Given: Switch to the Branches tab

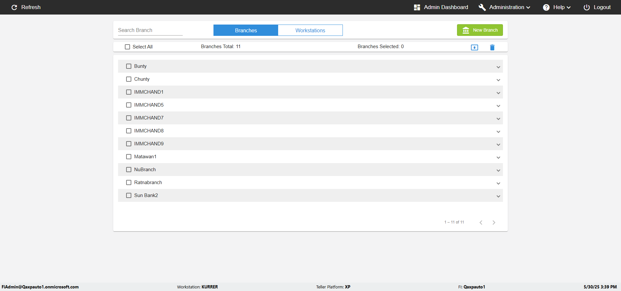Looking at the screenshot, I should pos(246,30).
